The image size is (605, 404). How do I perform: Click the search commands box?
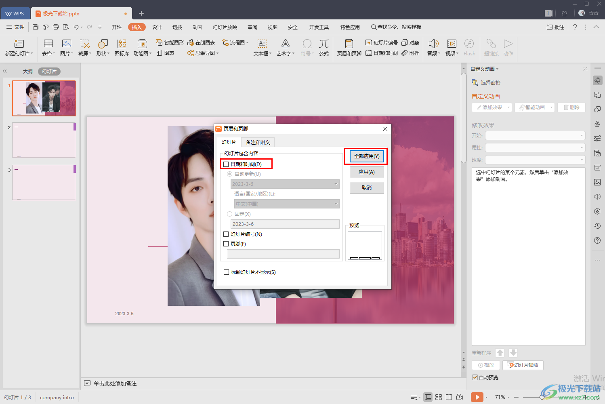pyautogui.click(x=396, y=27)
